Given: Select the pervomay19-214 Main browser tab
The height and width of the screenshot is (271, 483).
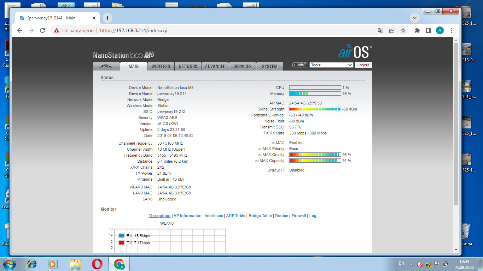Looking at the screenshot, I should pyautogui.click(x=58, y=18).
